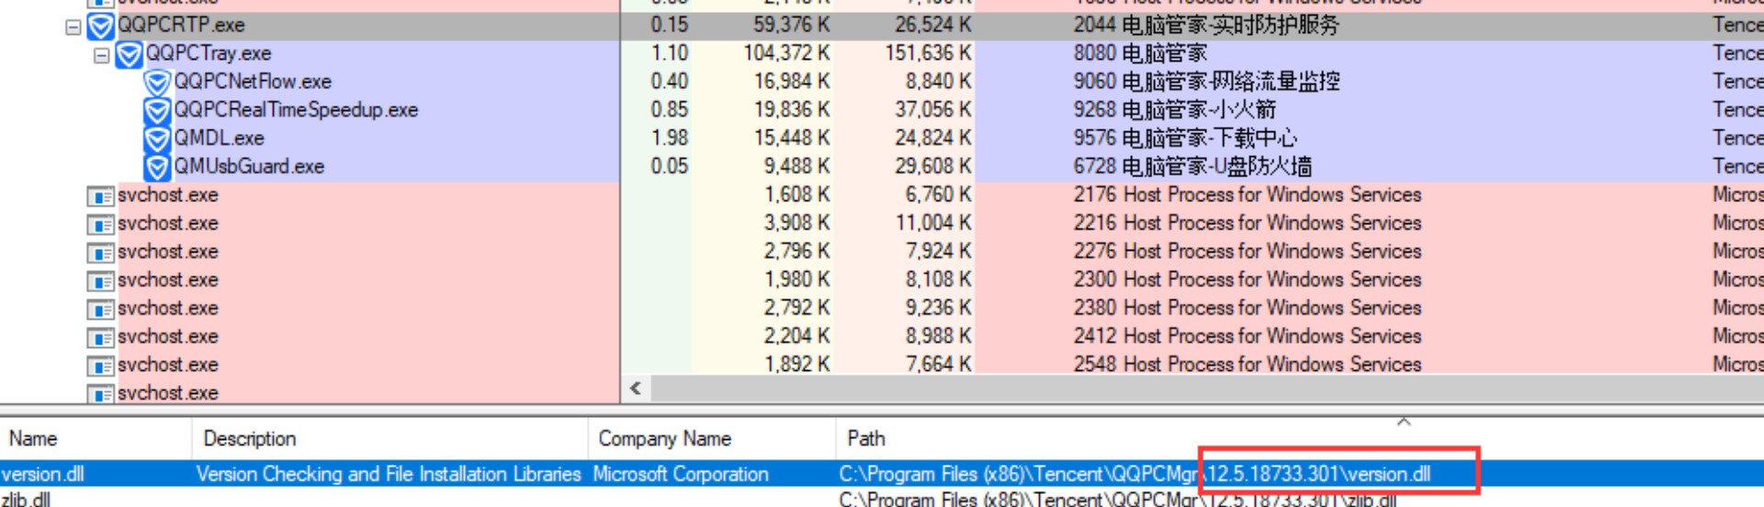Click description 电脑管家-网络流量监控
This screenshot has width=1764, height=507.
(x=1231, y=82)
